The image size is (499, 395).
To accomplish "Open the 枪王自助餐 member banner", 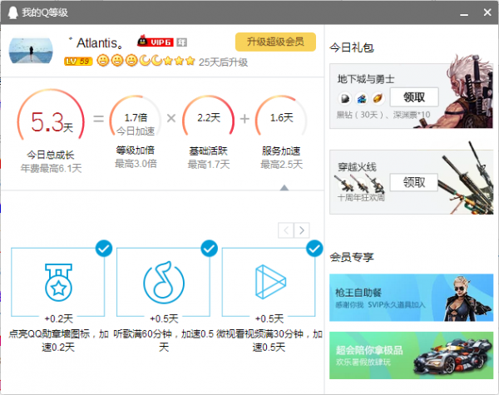I will click(411, 298).
